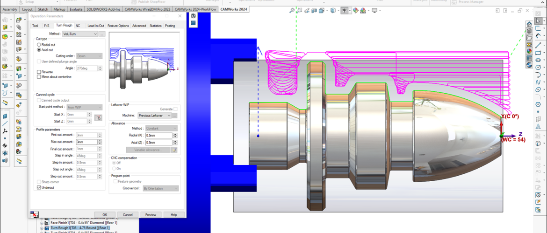This screenshot has width=547, height=233.
Task: Expand the Face Finish1 tree item
Action: tap(42, 223)
